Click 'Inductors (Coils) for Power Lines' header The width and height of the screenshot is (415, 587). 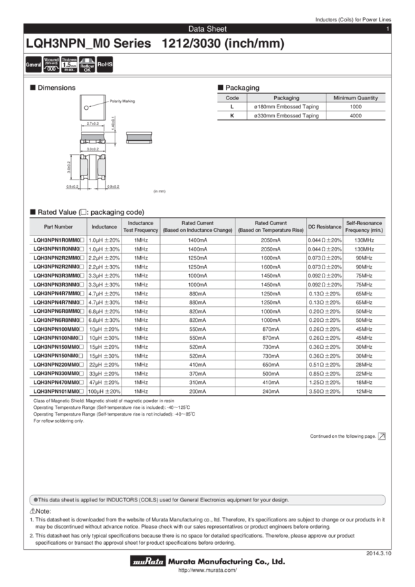coord(354,19)
